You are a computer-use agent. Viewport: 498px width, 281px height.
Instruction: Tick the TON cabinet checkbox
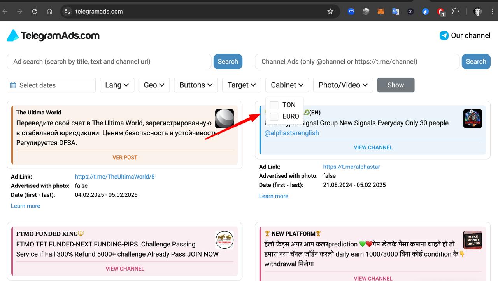click(x=274, y=105)
